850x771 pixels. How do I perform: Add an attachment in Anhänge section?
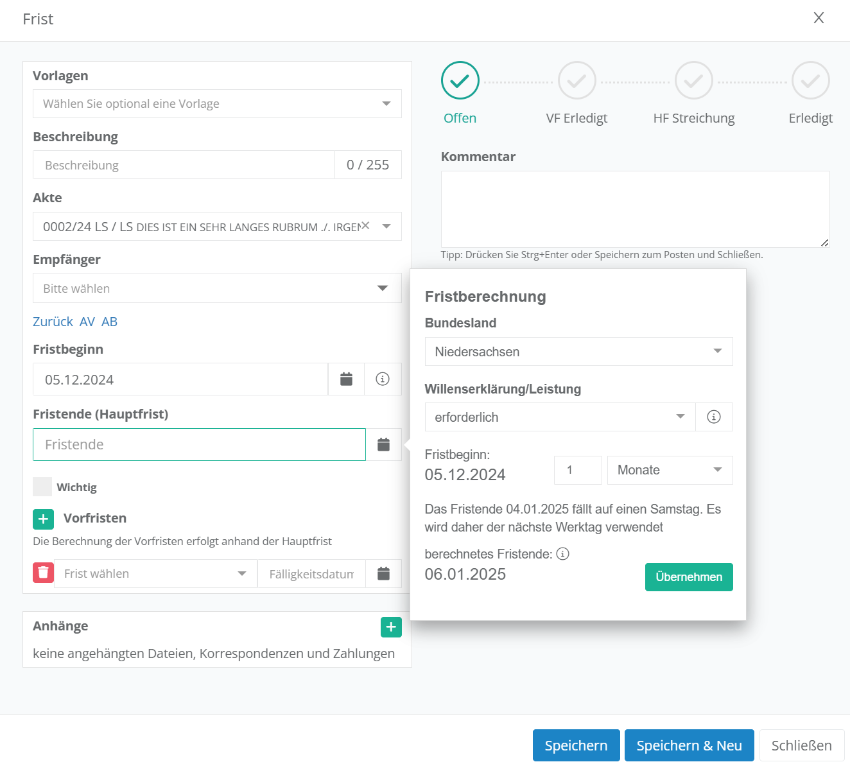[x=391, y=627]
